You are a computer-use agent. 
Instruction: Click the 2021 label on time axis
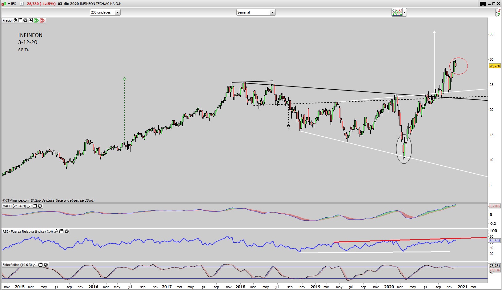point(463,287)
